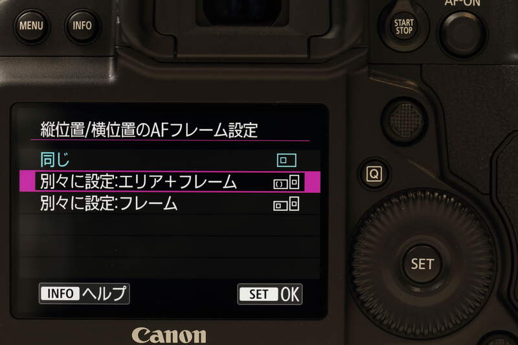This screenshot has width=518, height=345.
Task: Choose 別々に設定:エリア+フレーム option
Action: (x=170, y=182)
